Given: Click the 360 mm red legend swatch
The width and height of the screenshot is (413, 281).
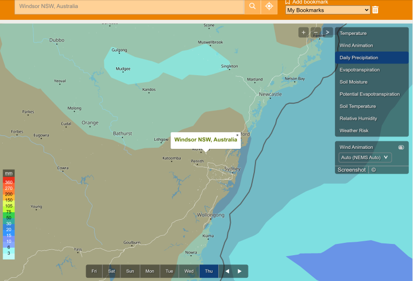Looking at the screenshot, I should tap(9, 182).
